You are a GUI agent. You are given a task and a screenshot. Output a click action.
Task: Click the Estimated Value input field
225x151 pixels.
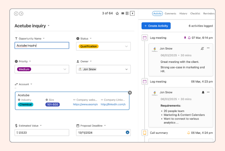(x=42, y=133)
